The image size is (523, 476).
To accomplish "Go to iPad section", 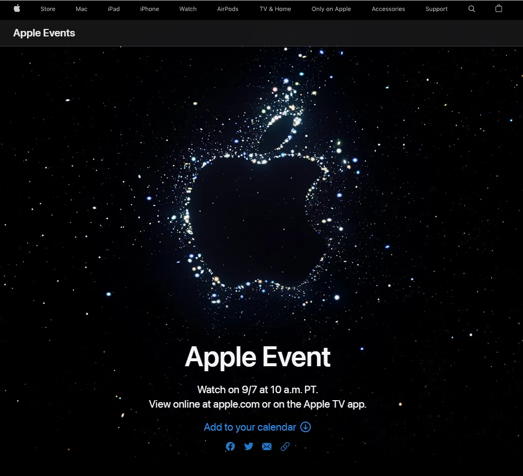I will (114, 9).
